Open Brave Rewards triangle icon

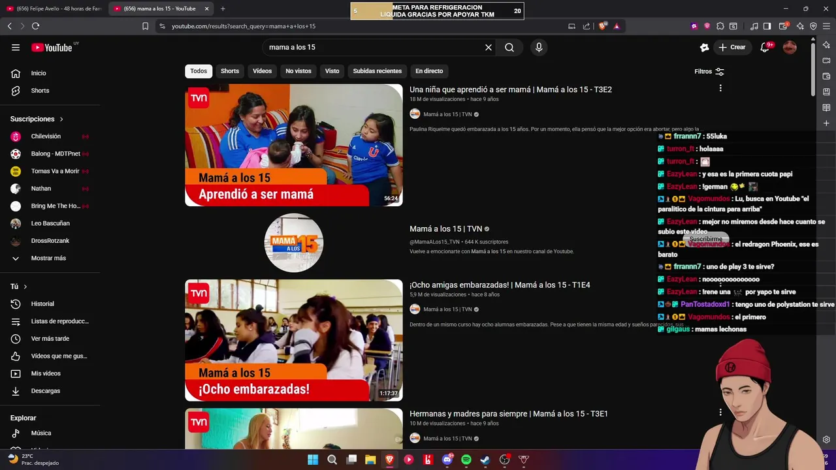coord(617,26)
